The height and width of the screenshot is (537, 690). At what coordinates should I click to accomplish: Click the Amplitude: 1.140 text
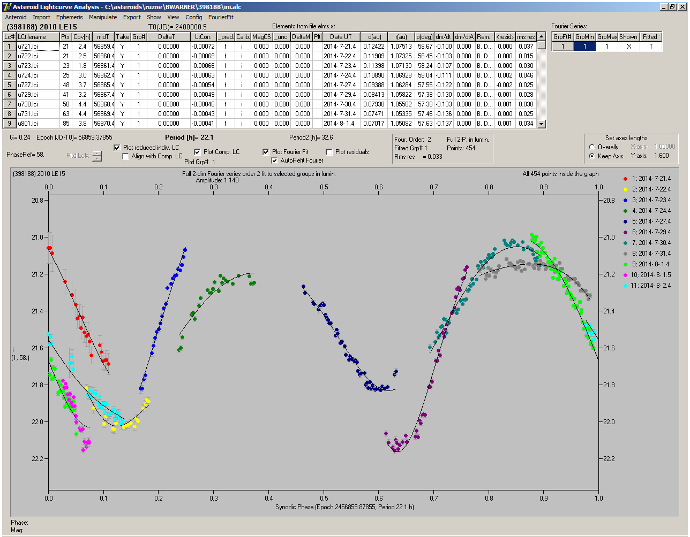[217, 180]
